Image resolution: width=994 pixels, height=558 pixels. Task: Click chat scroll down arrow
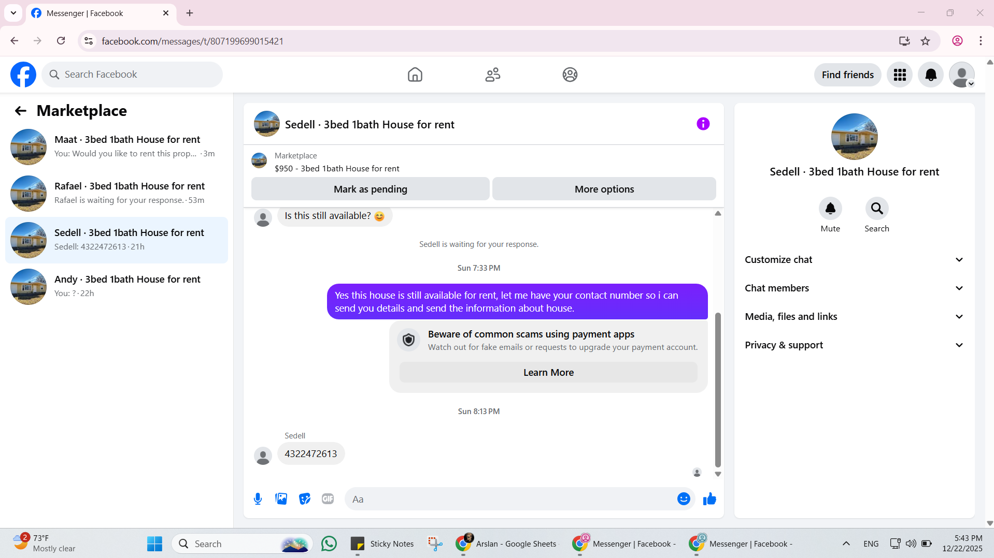(718, 474)
